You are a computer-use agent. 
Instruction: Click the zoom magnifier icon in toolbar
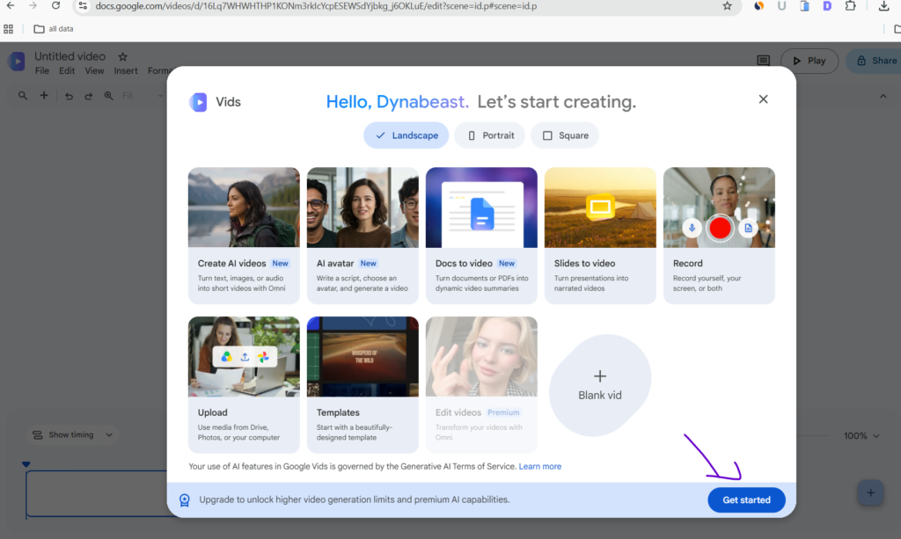coord(108,96)
